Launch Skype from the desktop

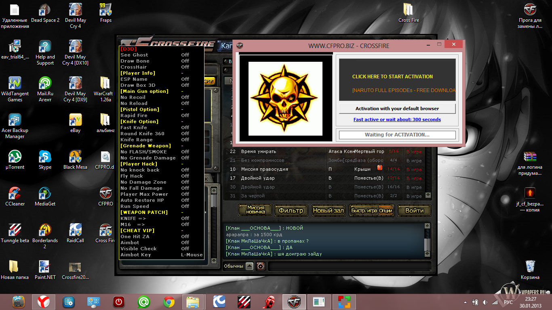tap(45, 159)
